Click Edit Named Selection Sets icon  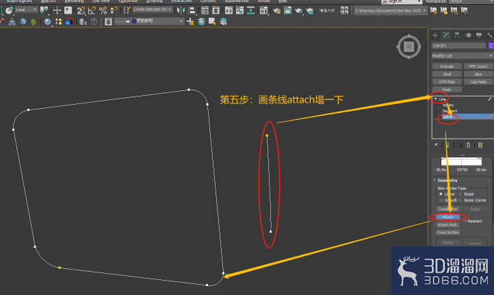[x=127, y=11]
